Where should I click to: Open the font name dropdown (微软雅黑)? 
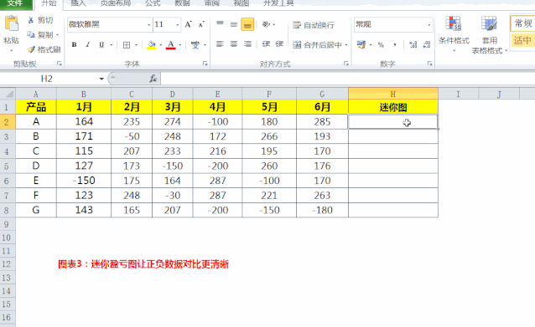coord(148,25)
